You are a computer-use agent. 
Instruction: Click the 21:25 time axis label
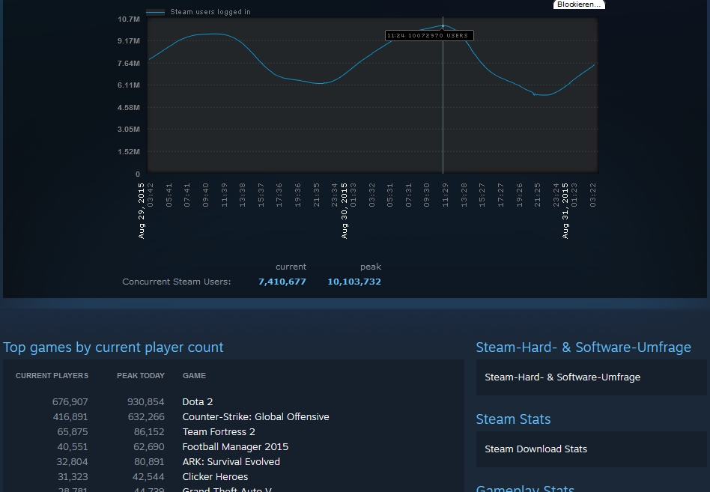coord(538,195)
